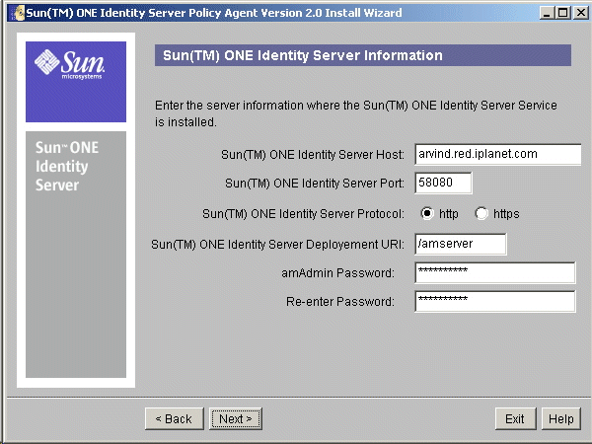Image resolution: width=592 pixels, height=444 pixels.
Task: Click the 'Sun ONE Identity Server' sidebar text
Action: pyautogui.click(x=67, y=166)
